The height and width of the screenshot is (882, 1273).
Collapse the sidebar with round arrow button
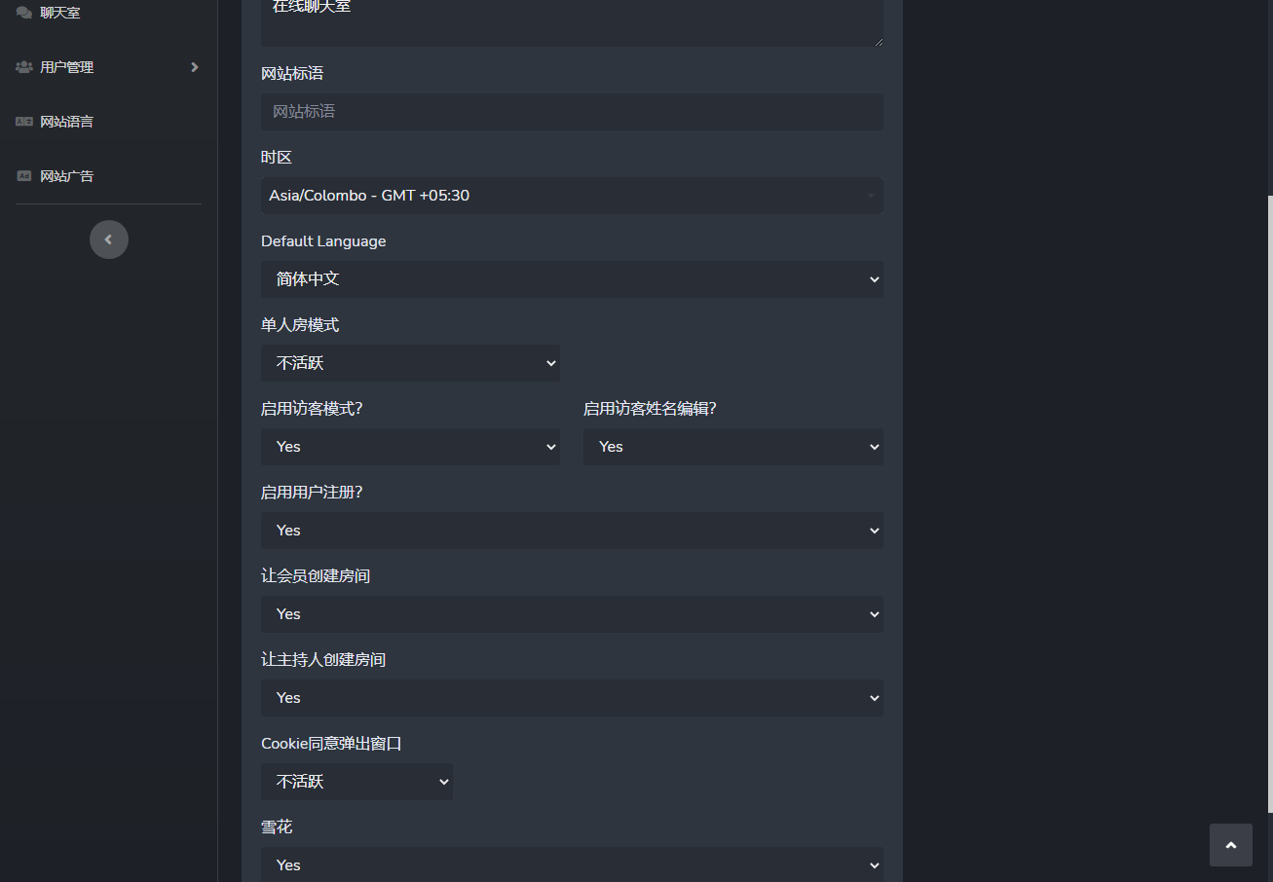109,239
